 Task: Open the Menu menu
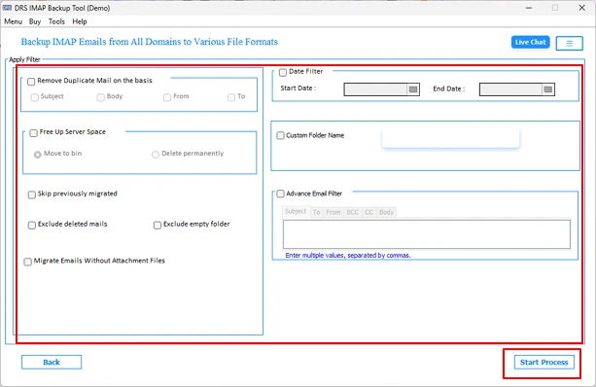[x=14, y=21]
